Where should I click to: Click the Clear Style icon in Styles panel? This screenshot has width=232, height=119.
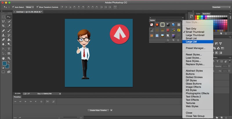click(168, 40)
